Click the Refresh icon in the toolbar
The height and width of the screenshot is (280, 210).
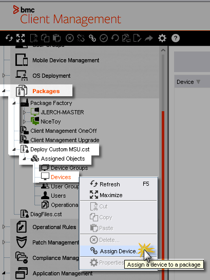[x=9, y=38]
